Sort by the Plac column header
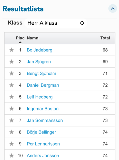 click(x=20, y=38)
